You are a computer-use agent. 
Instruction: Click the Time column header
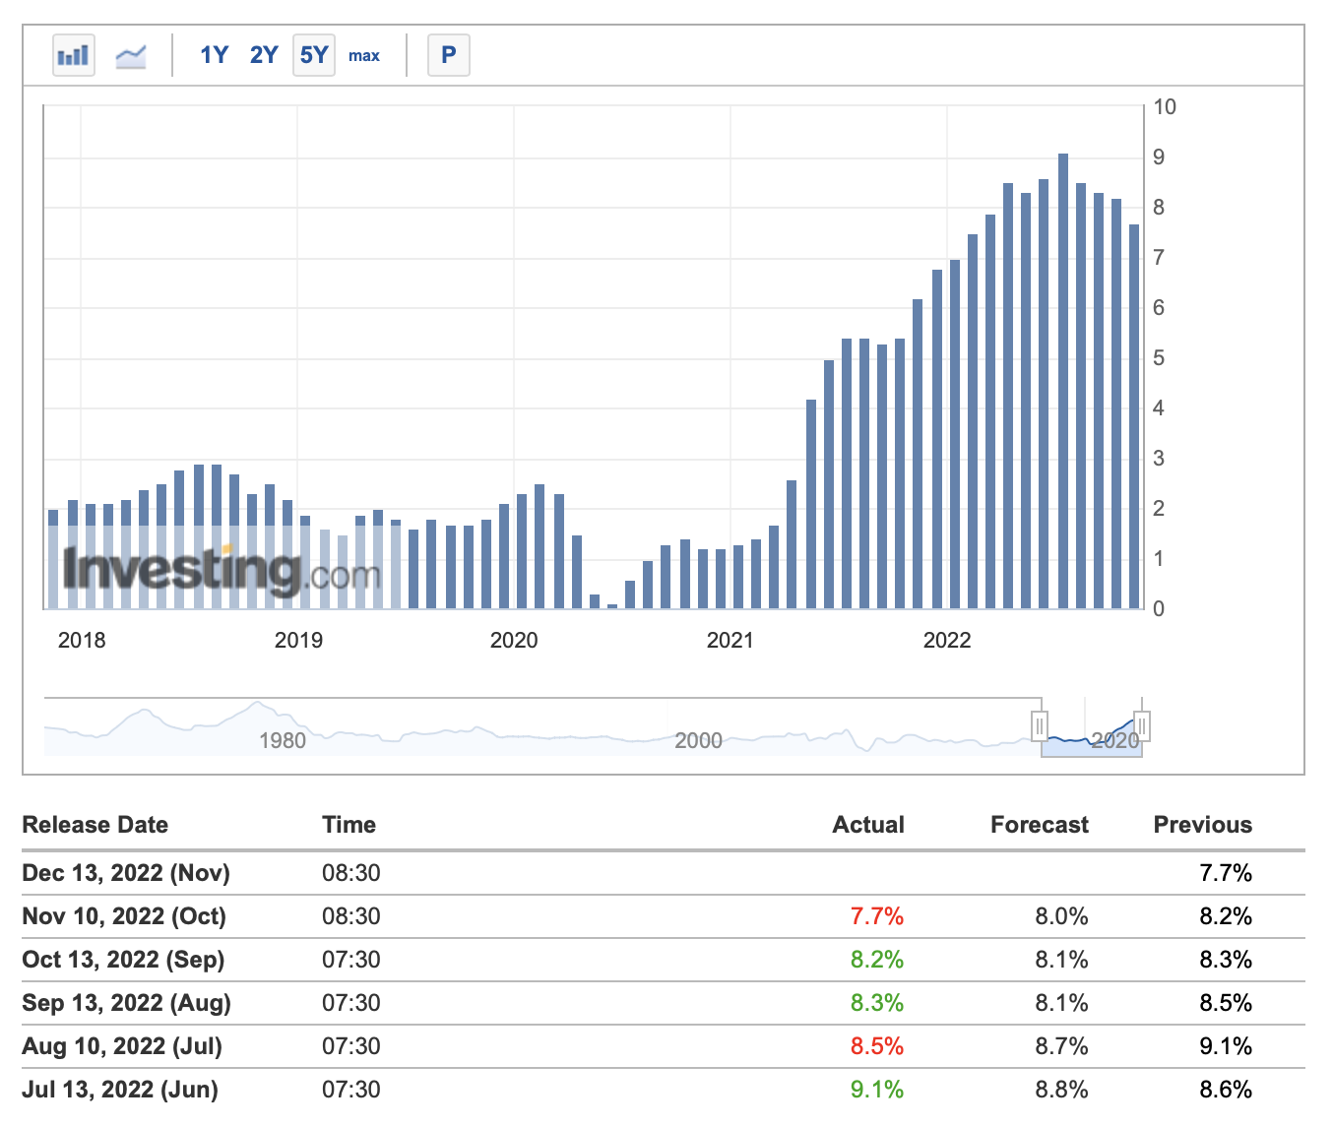pos(349,825)
